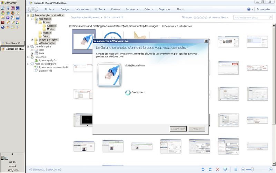
Task: Click the Démarrer start button
Action: 9,3
